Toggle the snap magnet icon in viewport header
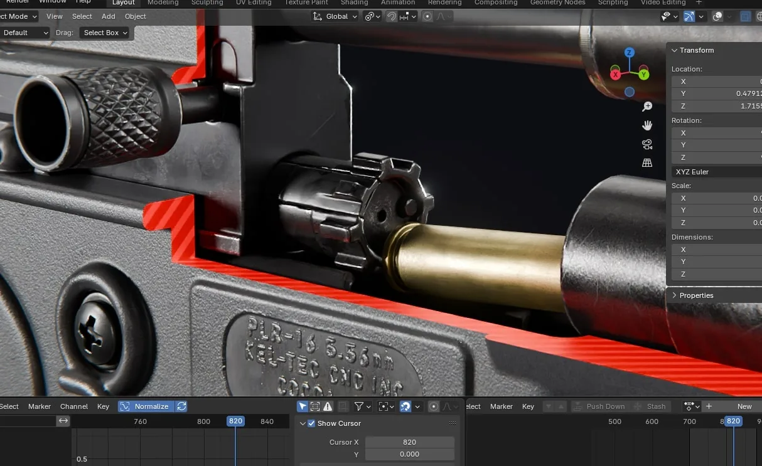The height and width of the screenshot is (466, 762). click(392, 16)
